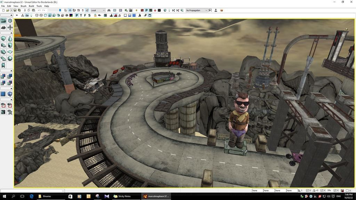Select Terrain editing mode icon
Image resolution: width=356 pixels, height=200 pixels.
pos(3,27)
